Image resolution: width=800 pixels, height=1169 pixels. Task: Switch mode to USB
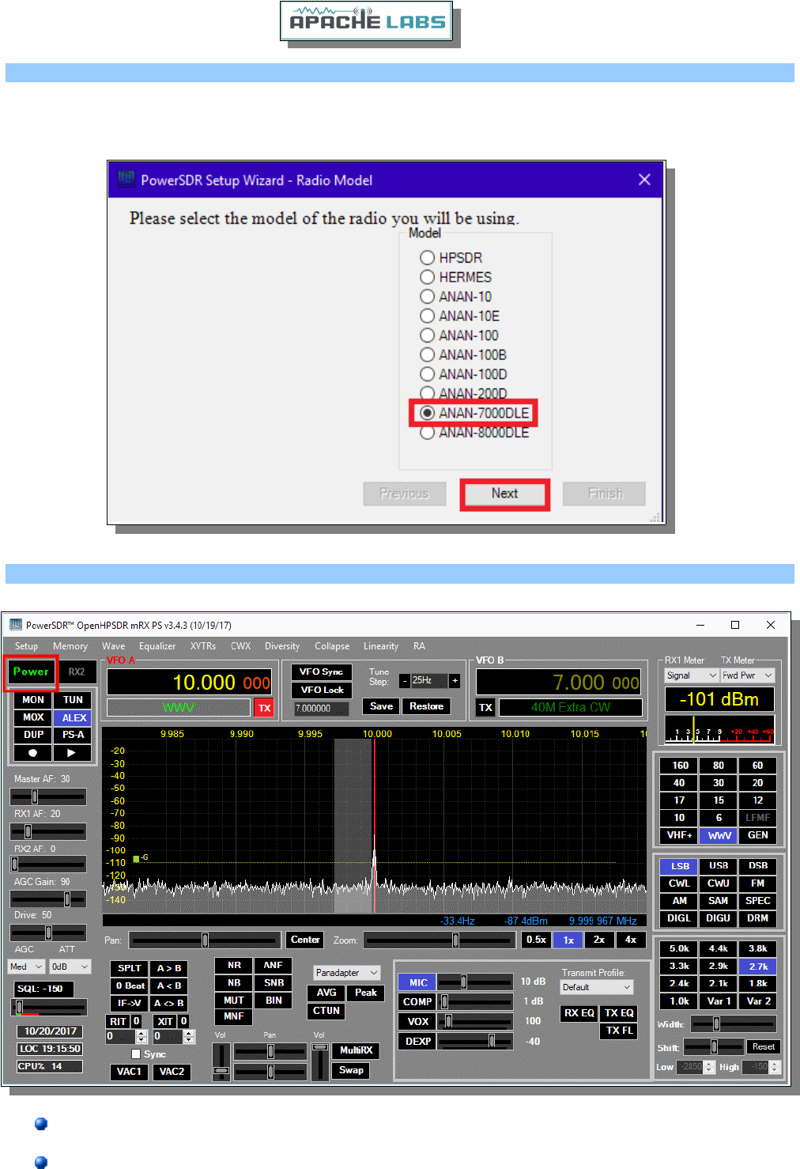[x=719, y=866]
